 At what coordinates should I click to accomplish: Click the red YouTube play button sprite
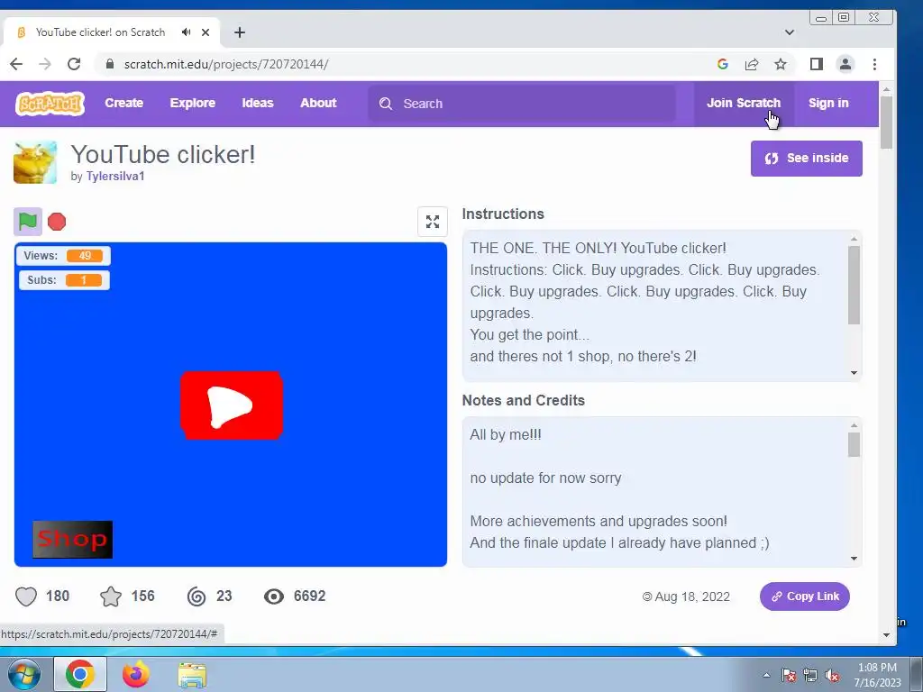pos(232,405)
